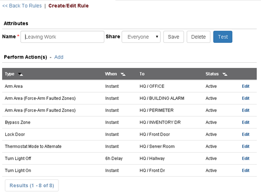
Task: Select the '6h Delay' cell
Action: pos(114,158)
